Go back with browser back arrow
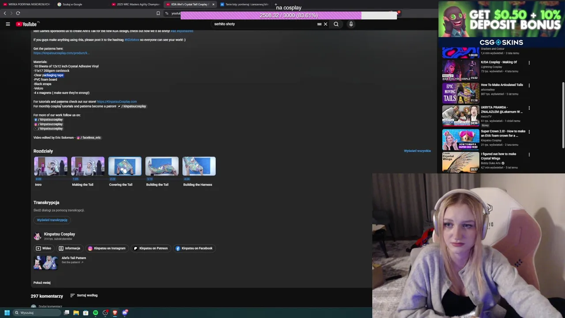565x318 pixels. (5, 13)
